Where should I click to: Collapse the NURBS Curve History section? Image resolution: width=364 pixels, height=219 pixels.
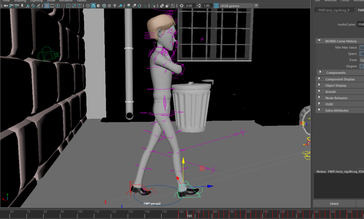click(x=320, y=41)
